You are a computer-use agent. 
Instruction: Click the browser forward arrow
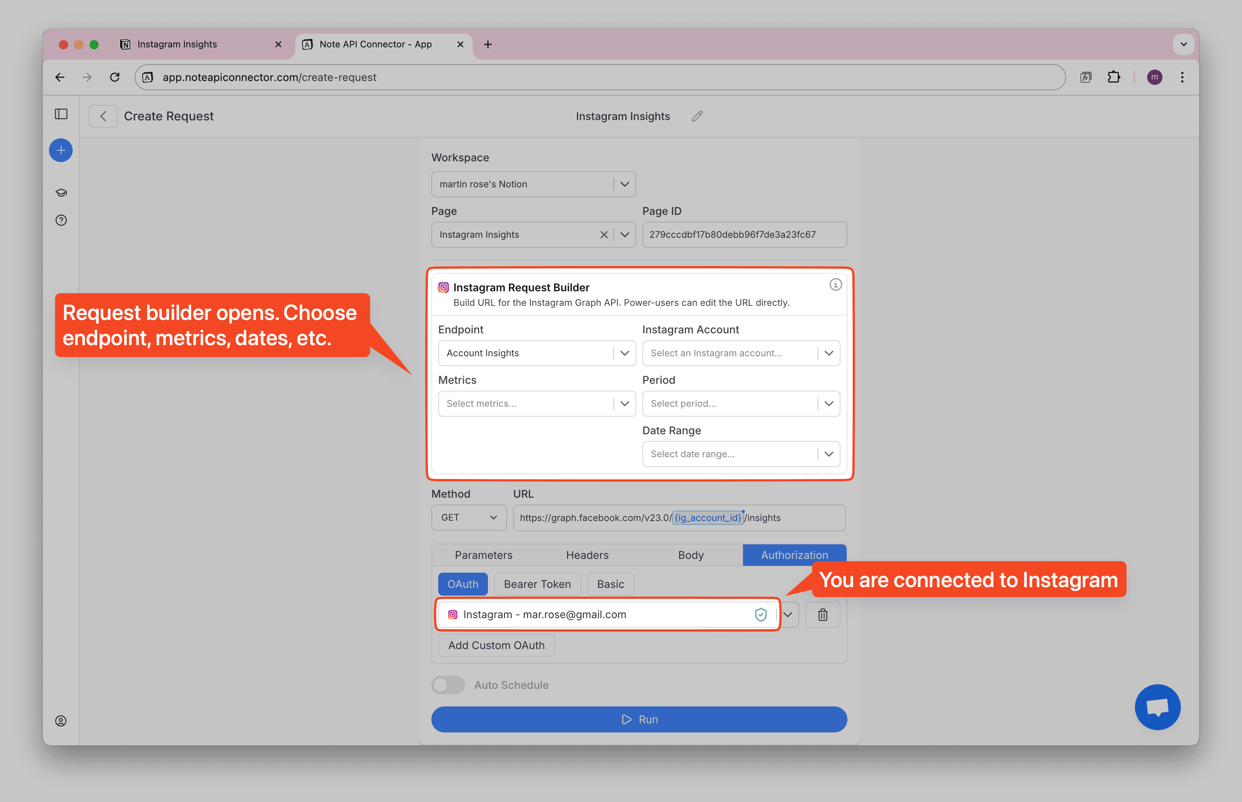point(87,77)
